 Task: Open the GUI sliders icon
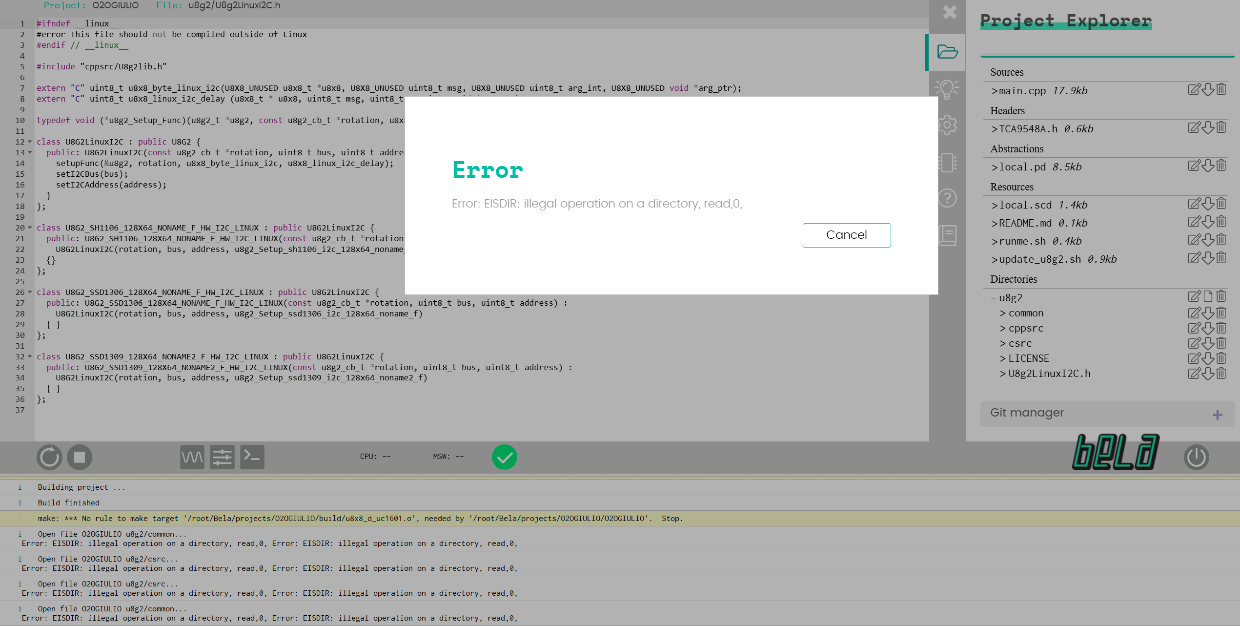(x=222, y=457)
